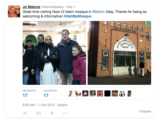Collapse the expanded tweet
Screen dimensions: 158x119
click(145, 111)
